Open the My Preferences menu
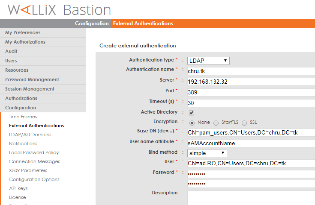315x205 pixels. pyautogui.click(x=23, y=32)
